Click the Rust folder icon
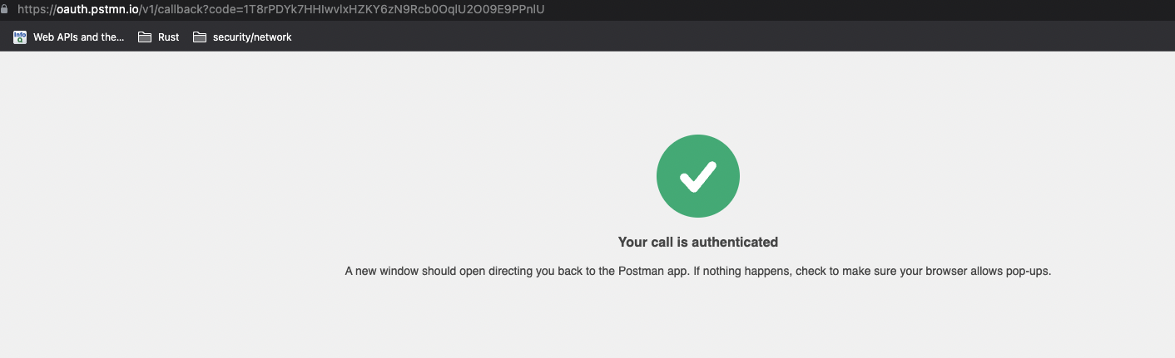Image resolution: width=1175 pixels, height=358 pixels. pos(145,37)
